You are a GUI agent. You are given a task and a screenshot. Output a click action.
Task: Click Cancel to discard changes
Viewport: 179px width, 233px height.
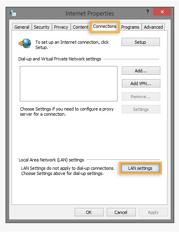[121, 212]
